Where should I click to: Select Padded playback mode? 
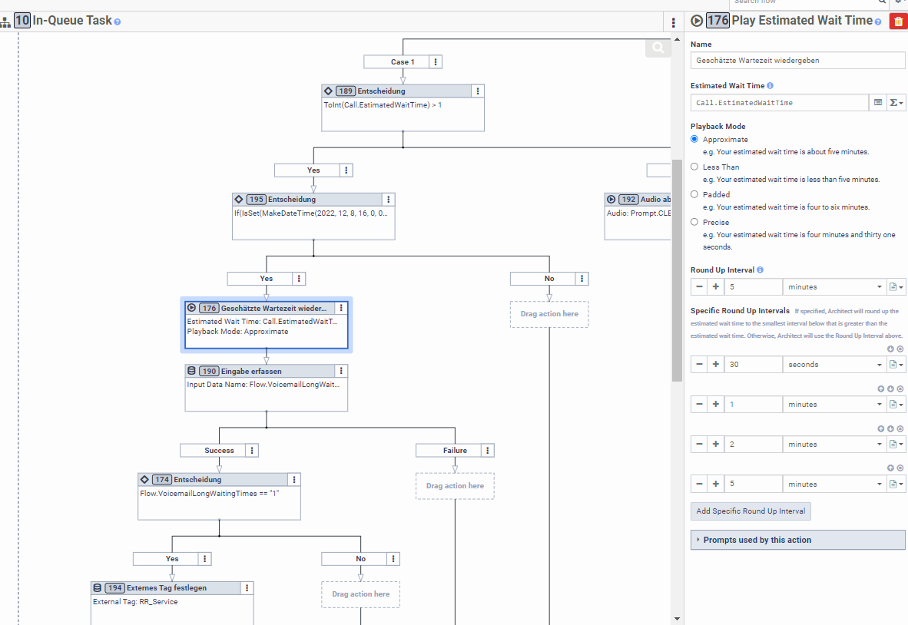point(694,194)
